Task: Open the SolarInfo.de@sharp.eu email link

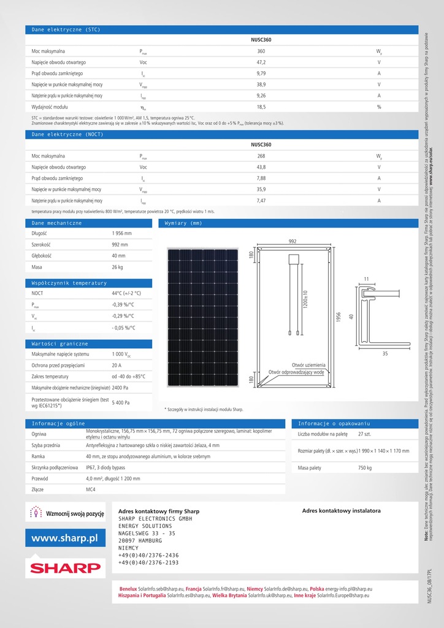Action: point(285,589)
